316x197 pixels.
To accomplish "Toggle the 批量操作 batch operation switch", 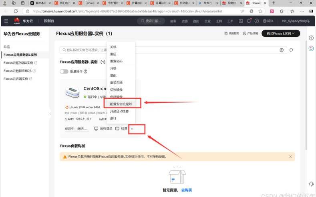I will point(64,72).
